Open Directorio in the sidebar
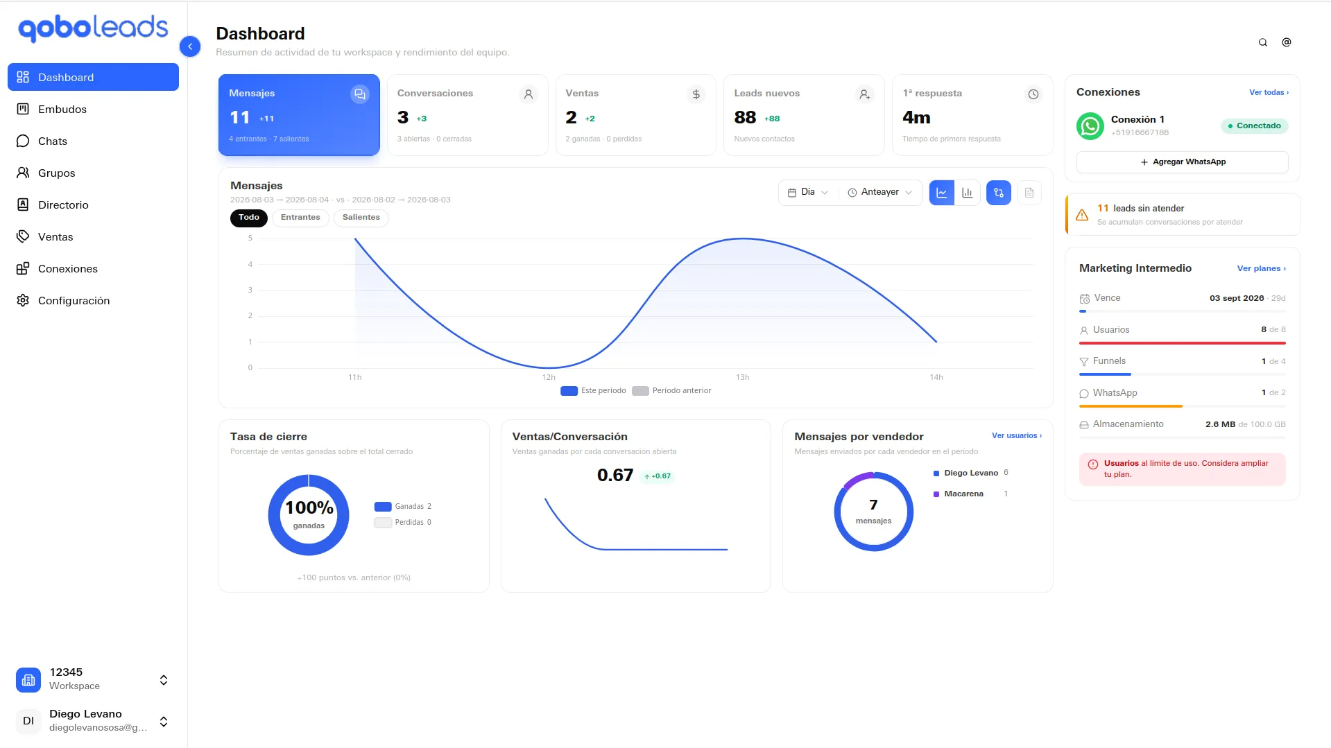 click(x=93, y=205)
